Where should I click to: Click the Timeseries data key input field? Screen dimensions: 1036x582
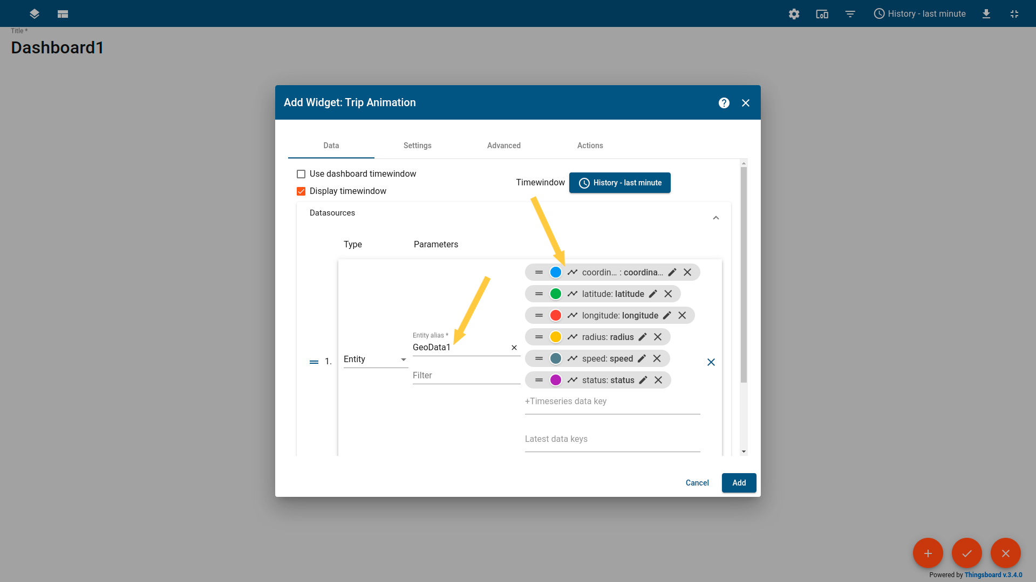click(612, 401)
